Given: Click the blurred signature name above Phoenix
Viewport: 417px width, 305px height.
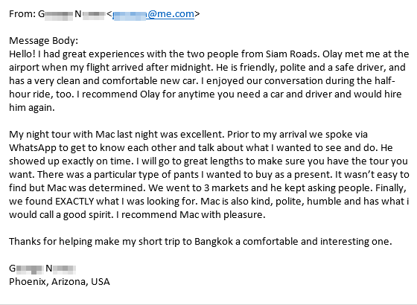Looking at the screenshot, I should coord(42,269).
